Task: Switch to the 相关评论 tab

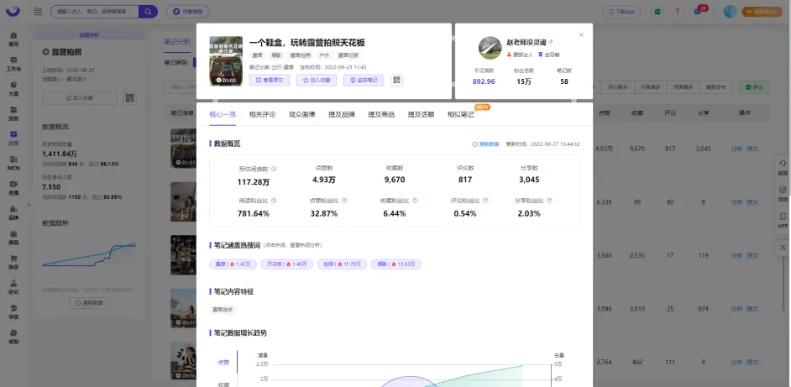Action: pos(262,114)
